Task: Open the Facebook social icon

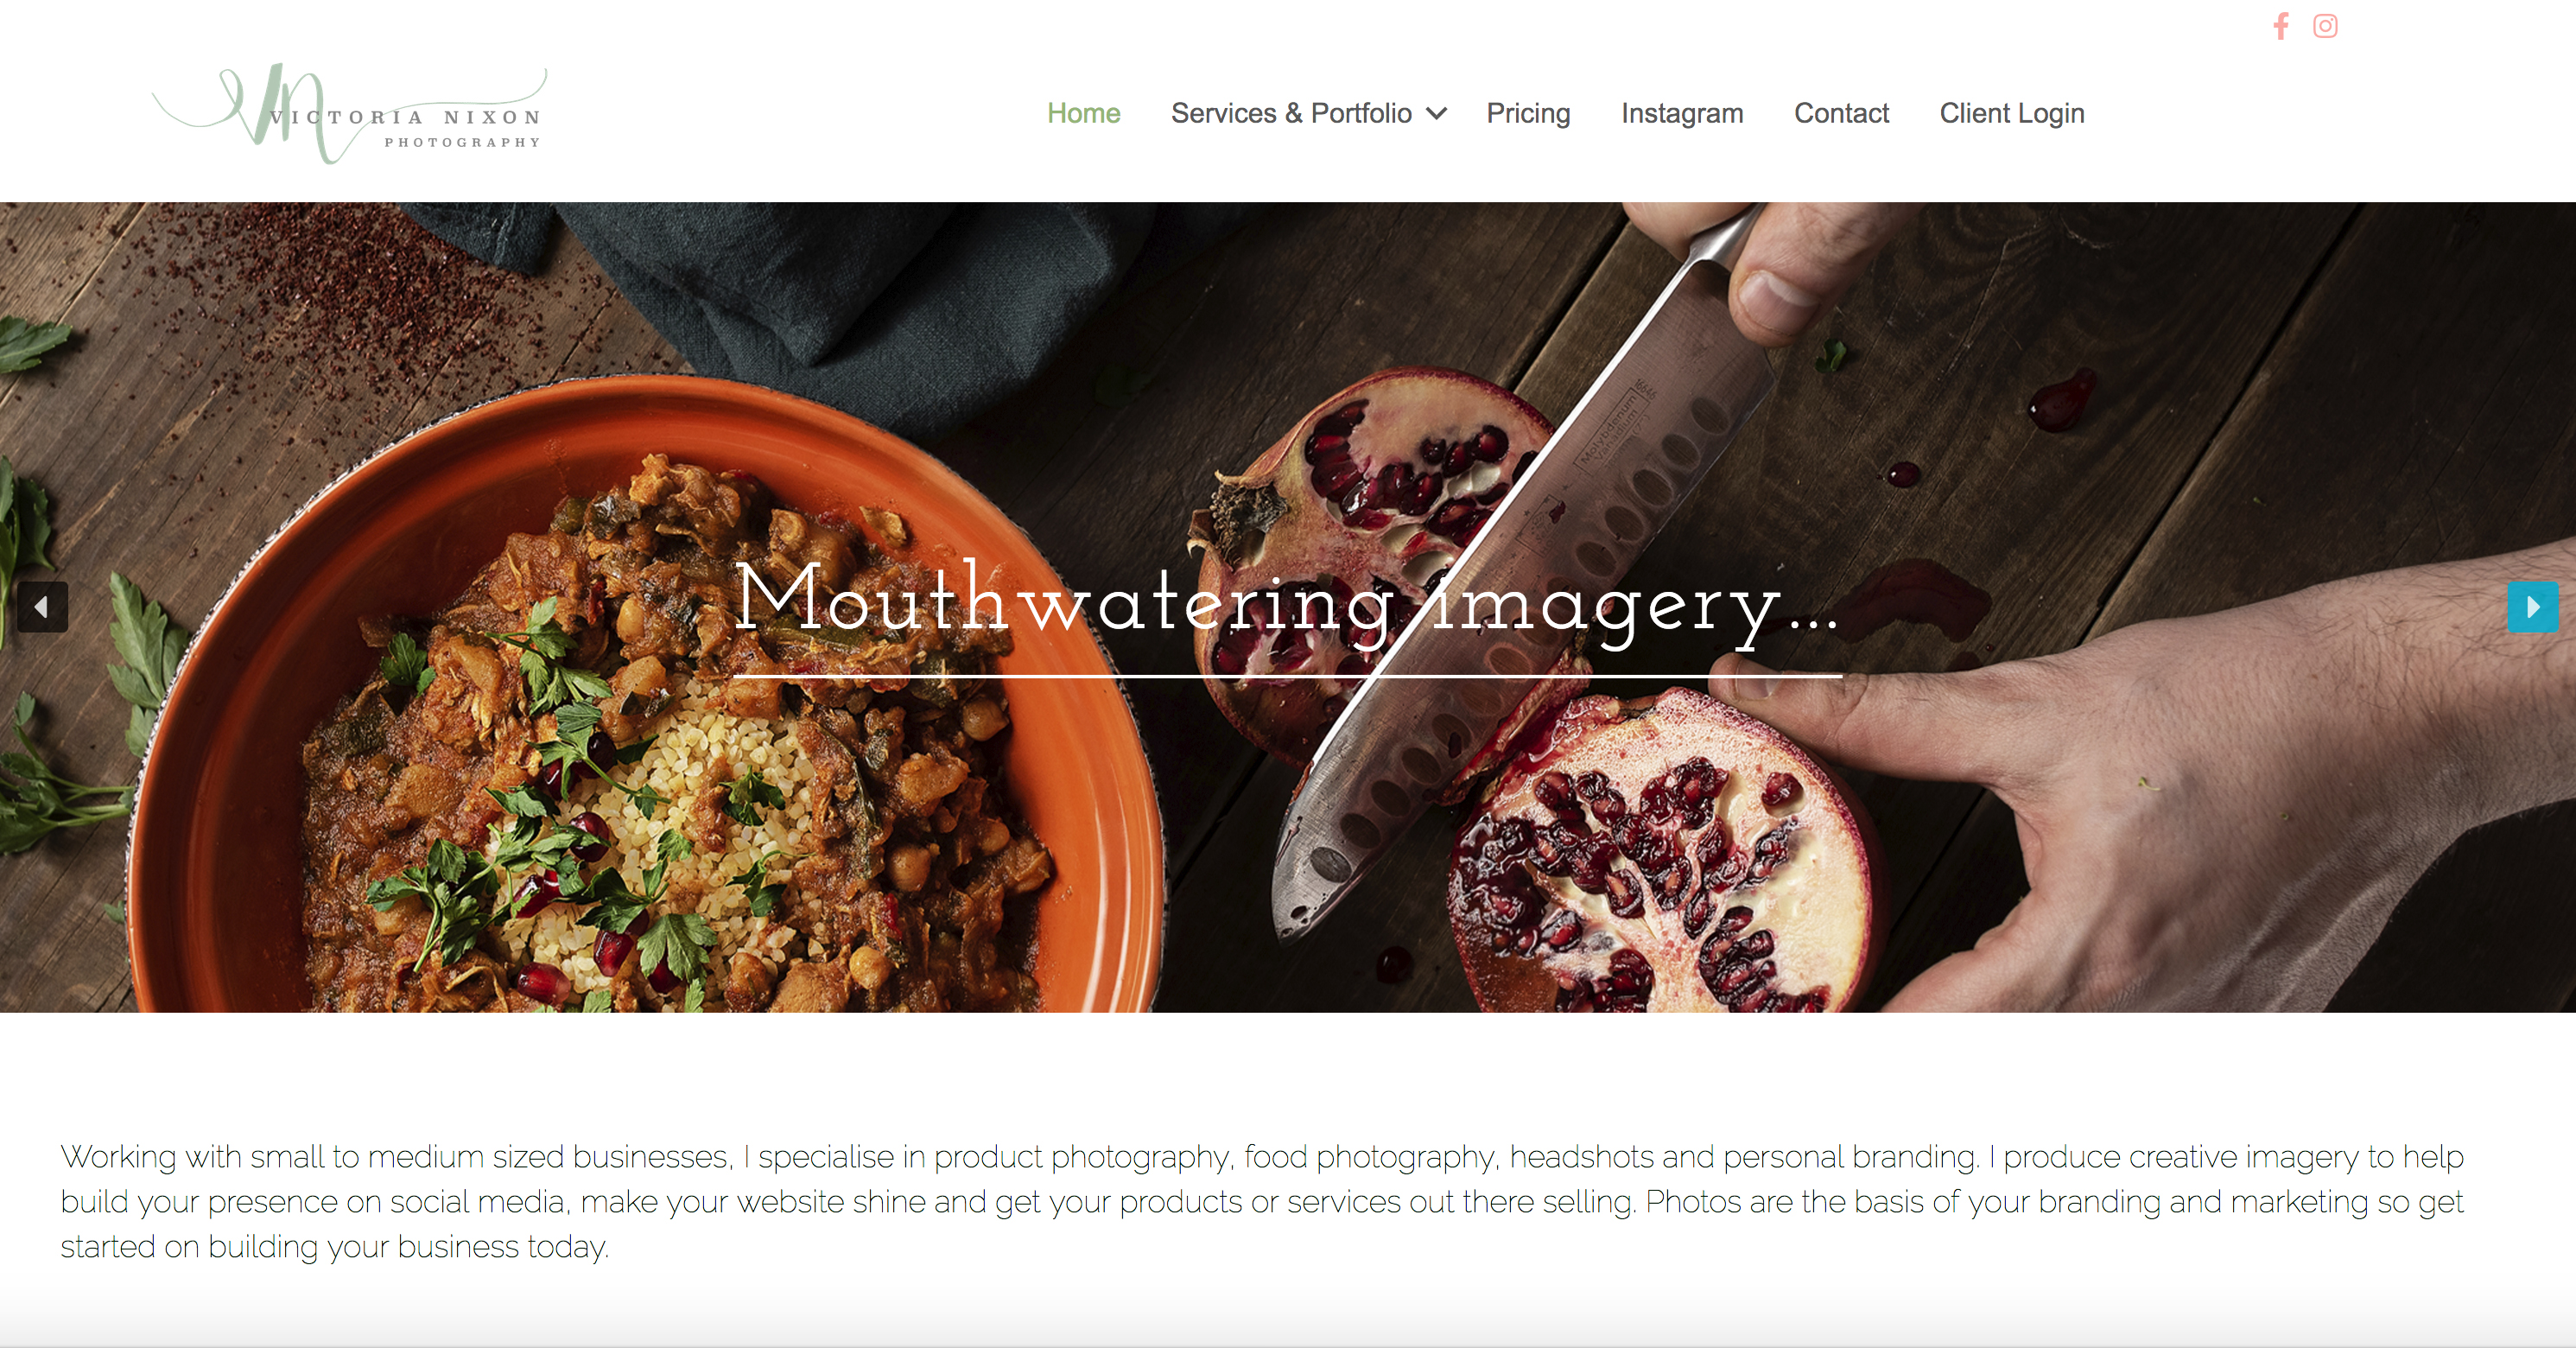Action: click(x=2281, y=26)
